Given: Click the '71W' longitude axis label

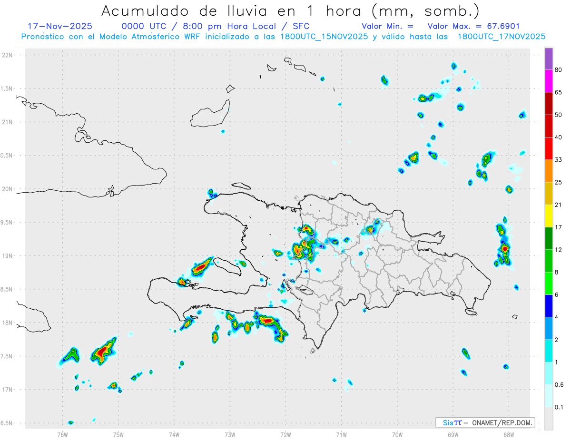Looking at the screenshot, I should 341,434.
